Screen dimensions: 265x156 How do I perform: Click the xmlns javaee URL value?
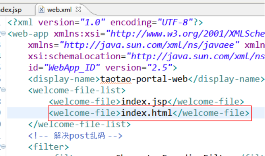149,45
